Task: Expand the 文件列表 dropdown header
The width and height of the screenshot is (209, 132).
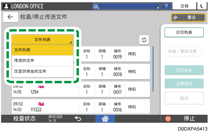Action: tap(42, 39)
